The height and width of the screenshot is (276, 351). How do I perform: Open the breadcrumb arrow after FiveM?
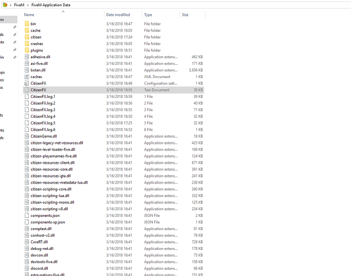click(28, 5)
